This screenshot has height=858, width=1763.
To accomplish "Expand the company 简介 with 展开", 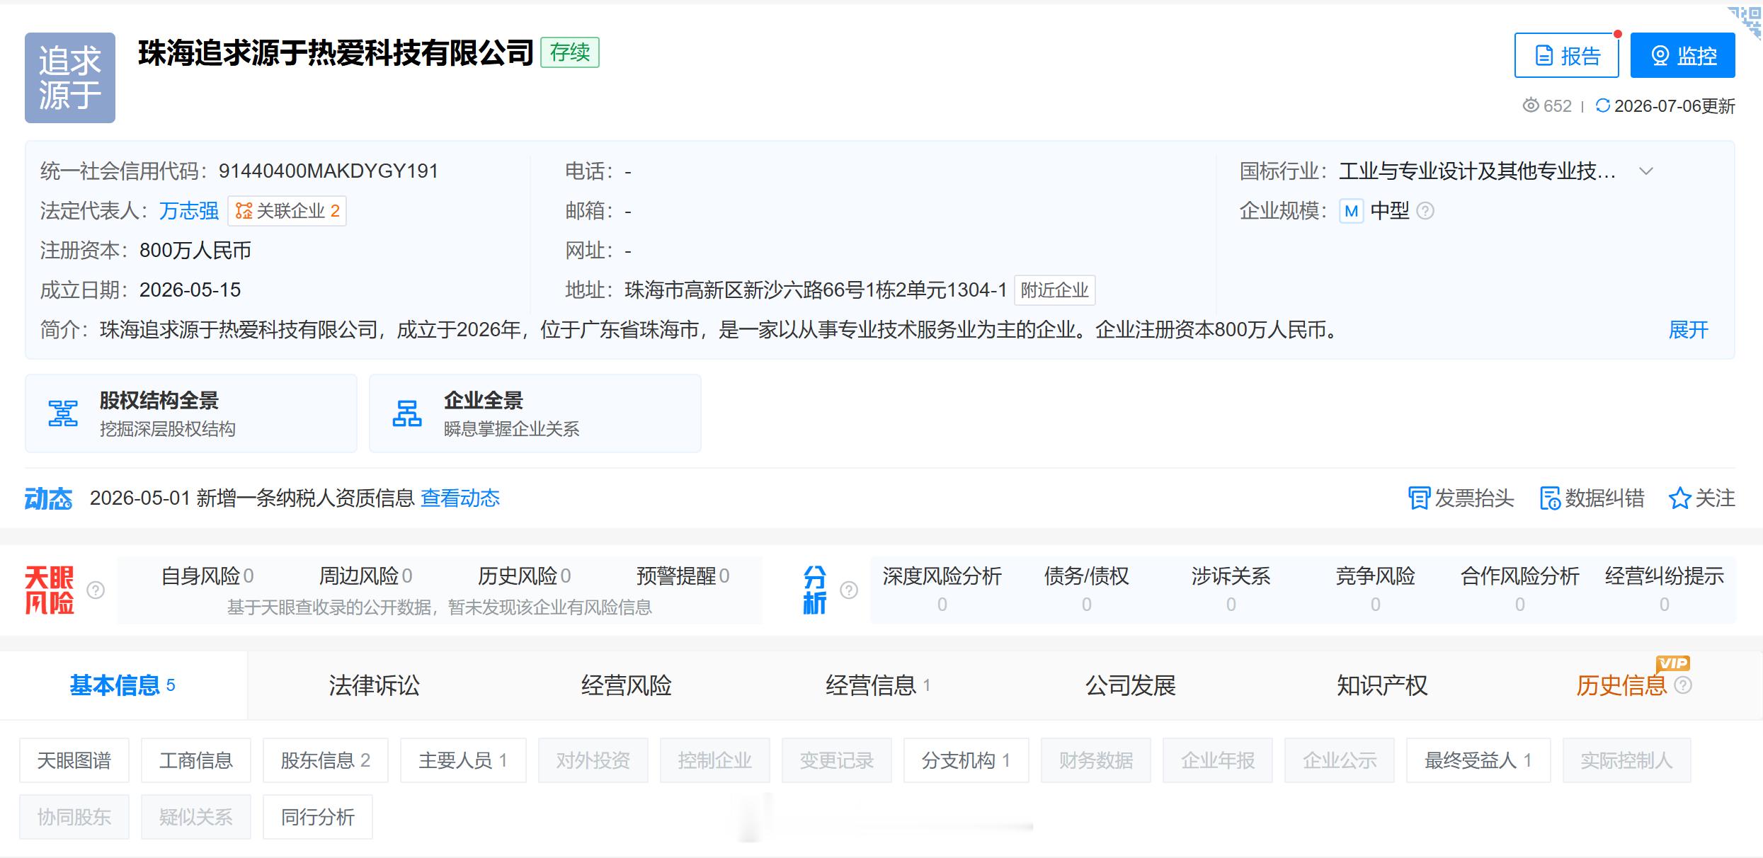I will click(x=1688, y=330).
